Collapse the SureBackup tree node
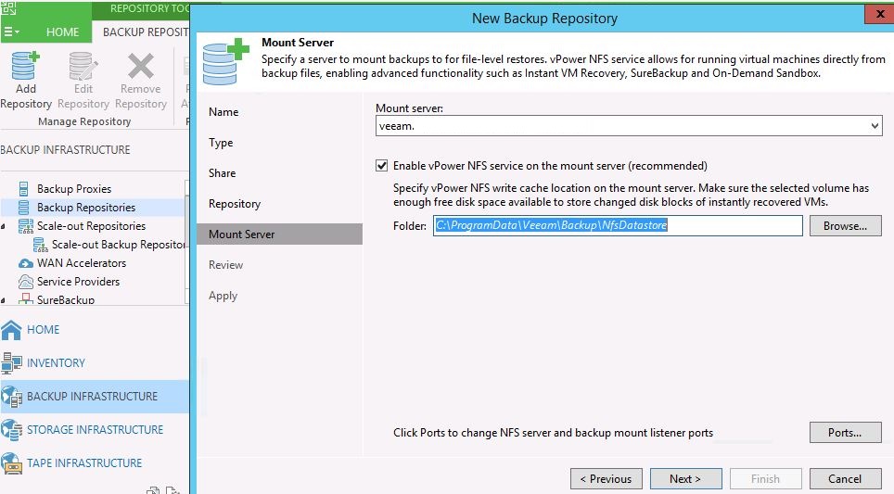 [x=4, y=299]
